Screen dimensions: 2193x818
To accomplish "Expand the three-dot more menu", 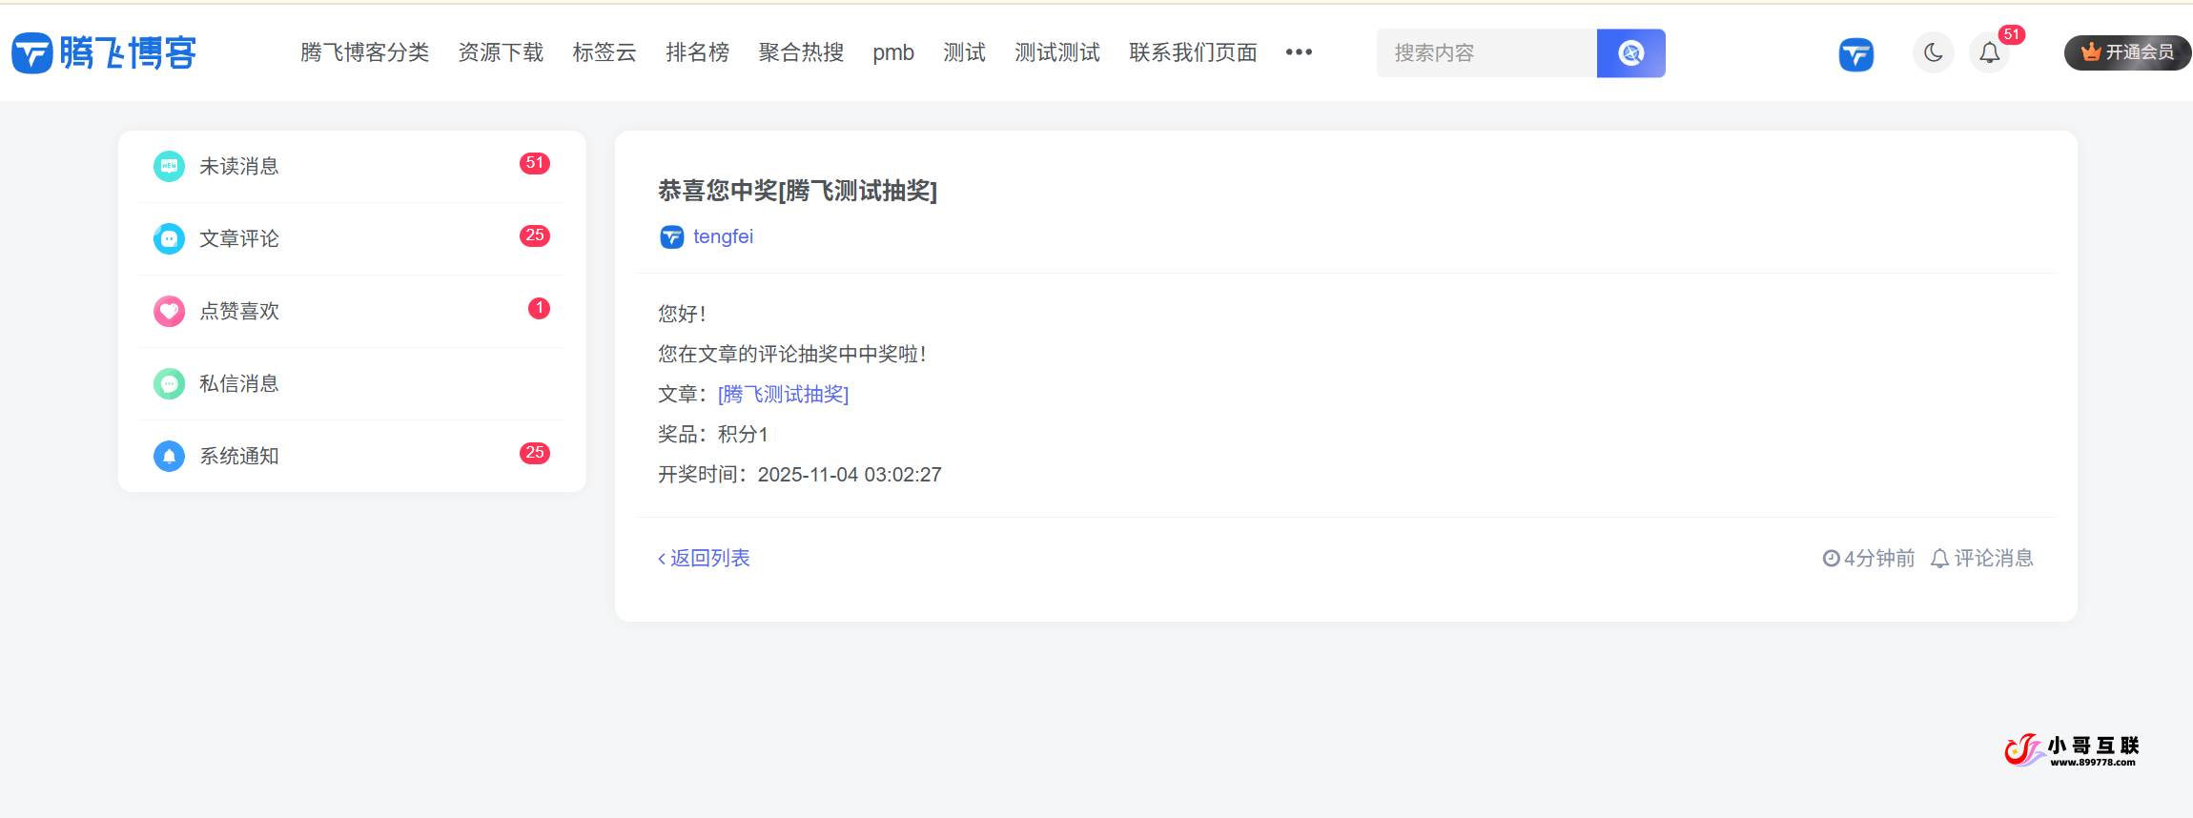I will click(x=1299, y=52).
